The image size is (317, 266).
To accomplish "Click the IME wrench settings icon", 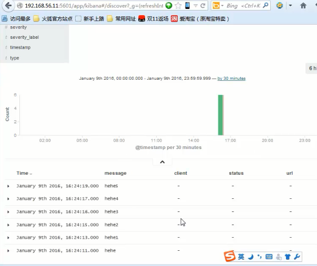I will tap(297, 257).
